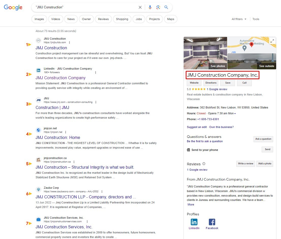Open options menu for jmjconstructionservices.com result
The height and width of the screenshot is (239, 281).
tap(87, 221)
